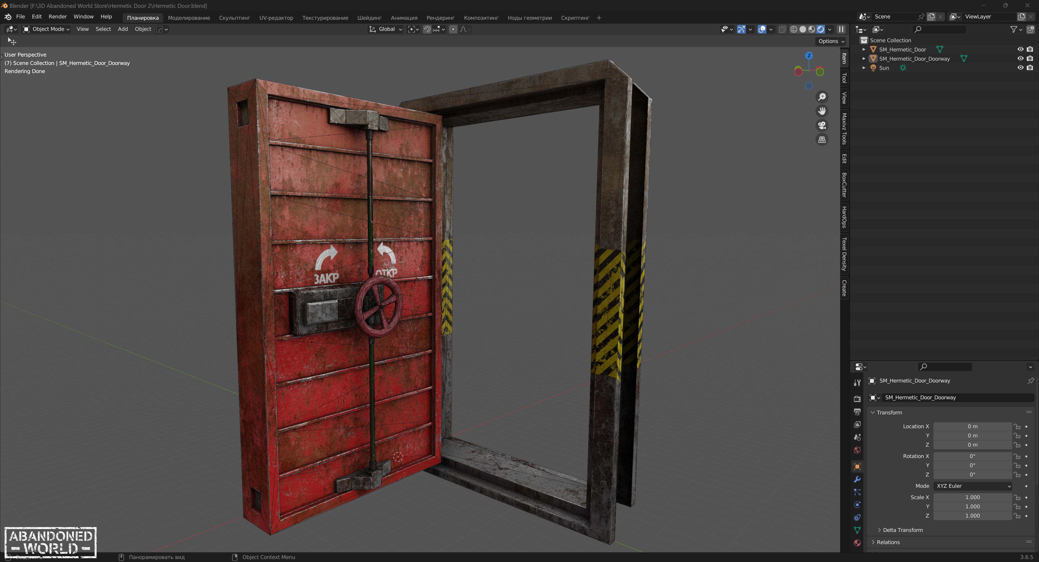Switch to the Моделирование workspace tab
The width and height of the screenshot is (1039, 562).
[x=189, y=18]
